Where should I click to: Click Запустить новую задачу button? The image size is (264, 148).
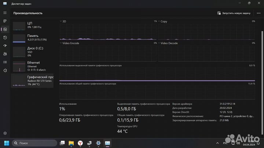234,13
